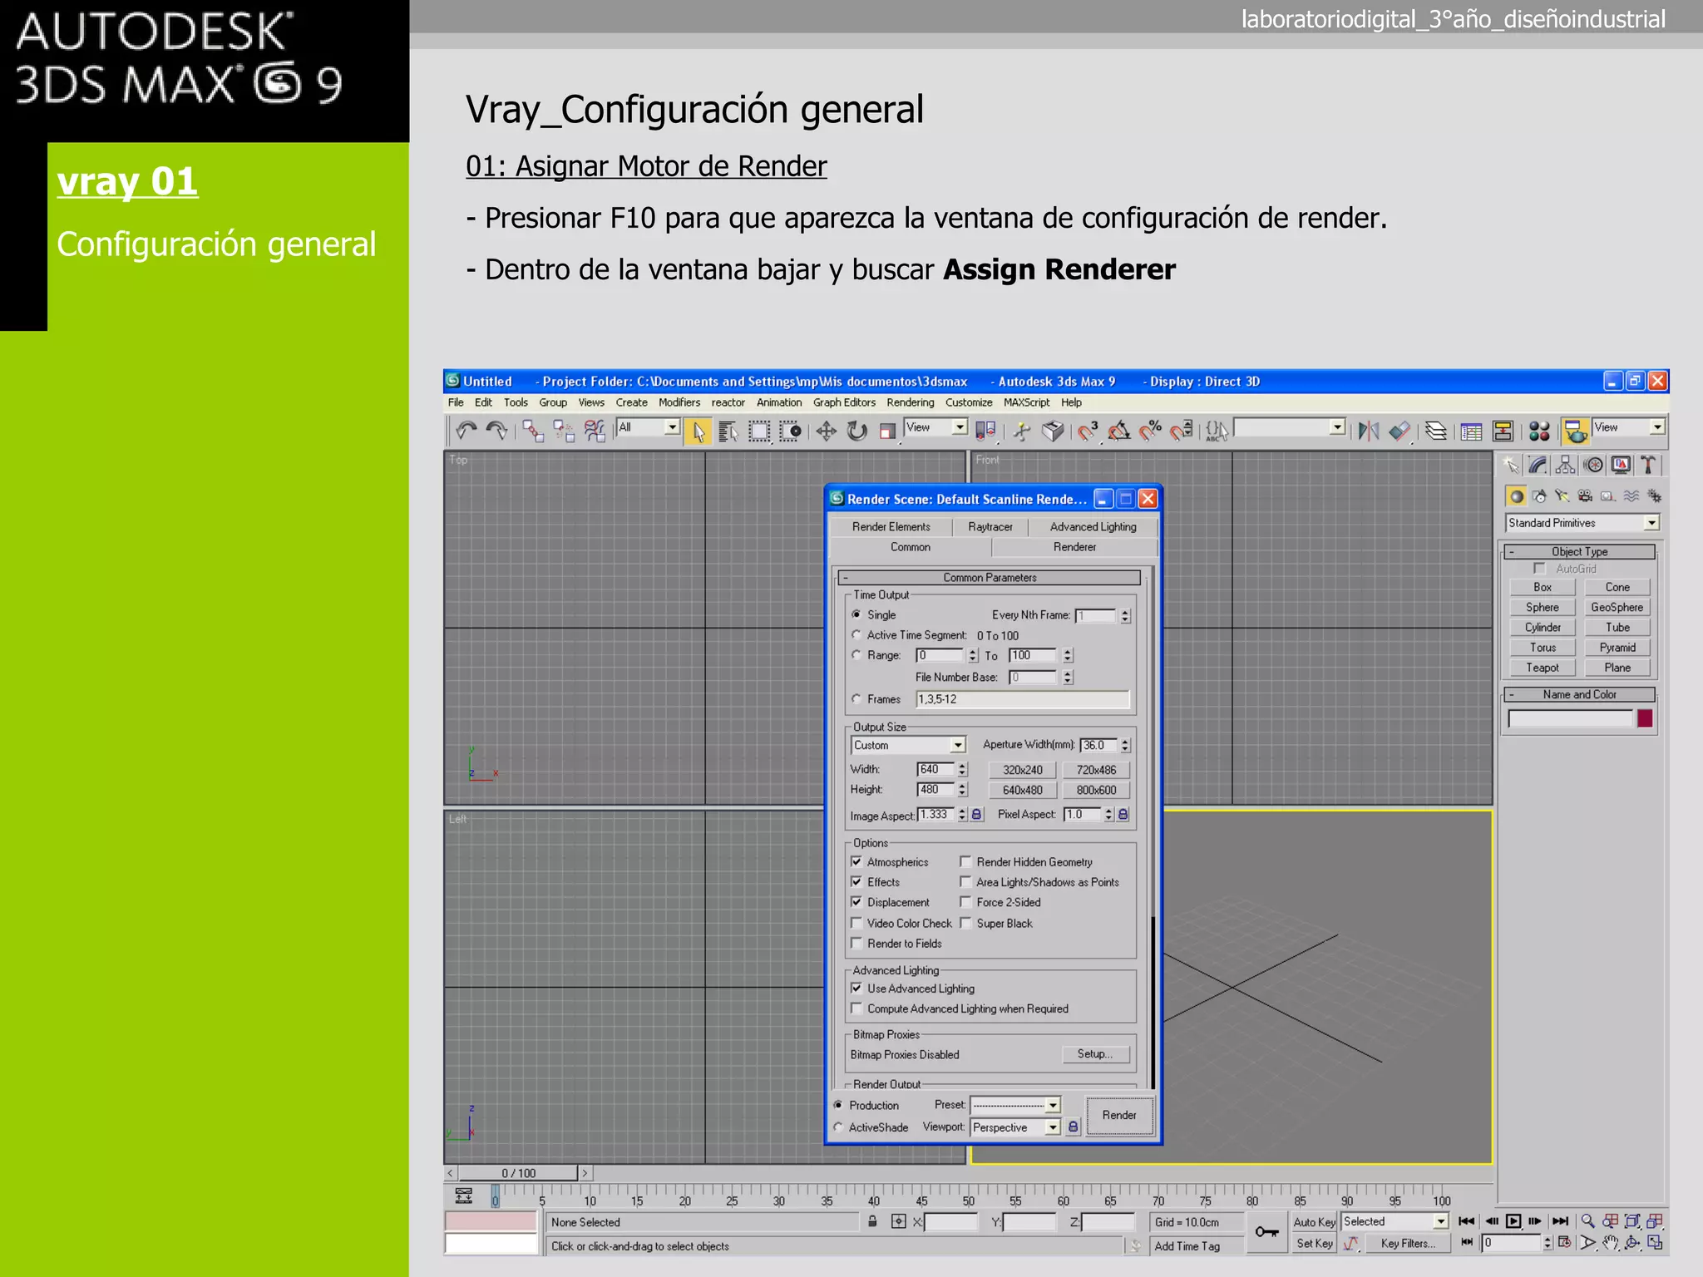Click the time slider at 0 / 100
1703x1277 pixels.
518,1173
